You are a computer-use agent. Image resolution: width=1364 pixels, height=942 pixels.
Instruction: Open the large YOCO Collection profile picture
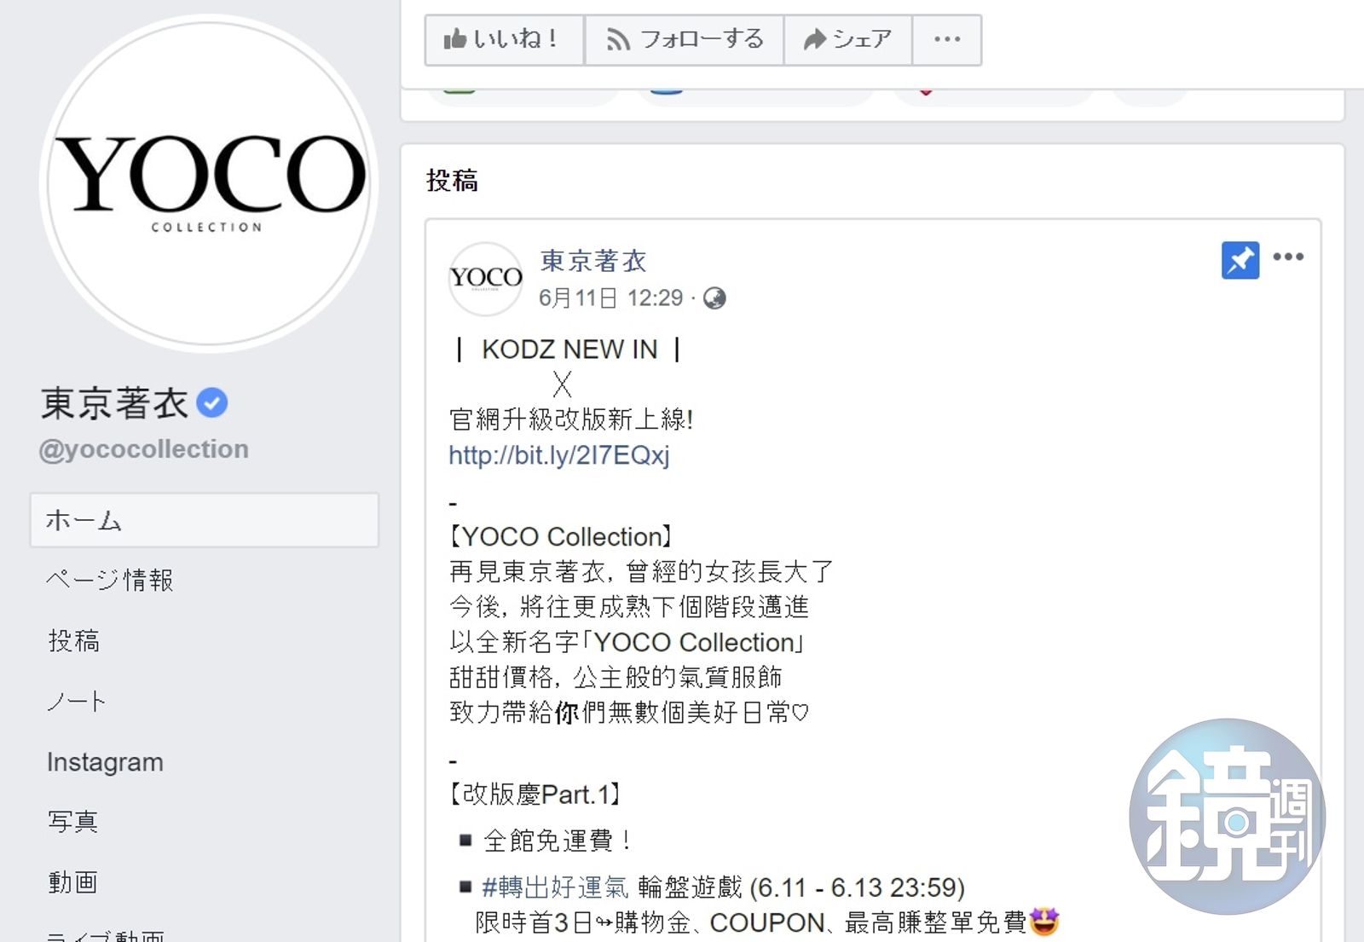point(208,182)
